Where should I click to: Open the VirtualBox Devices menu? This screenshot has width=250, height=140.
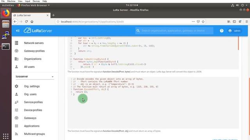click(36, 1)
